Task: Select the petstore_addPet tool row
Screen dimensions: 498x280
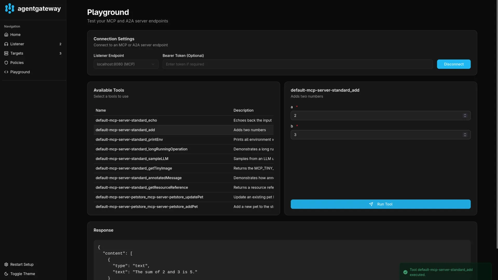Action: 183,207
